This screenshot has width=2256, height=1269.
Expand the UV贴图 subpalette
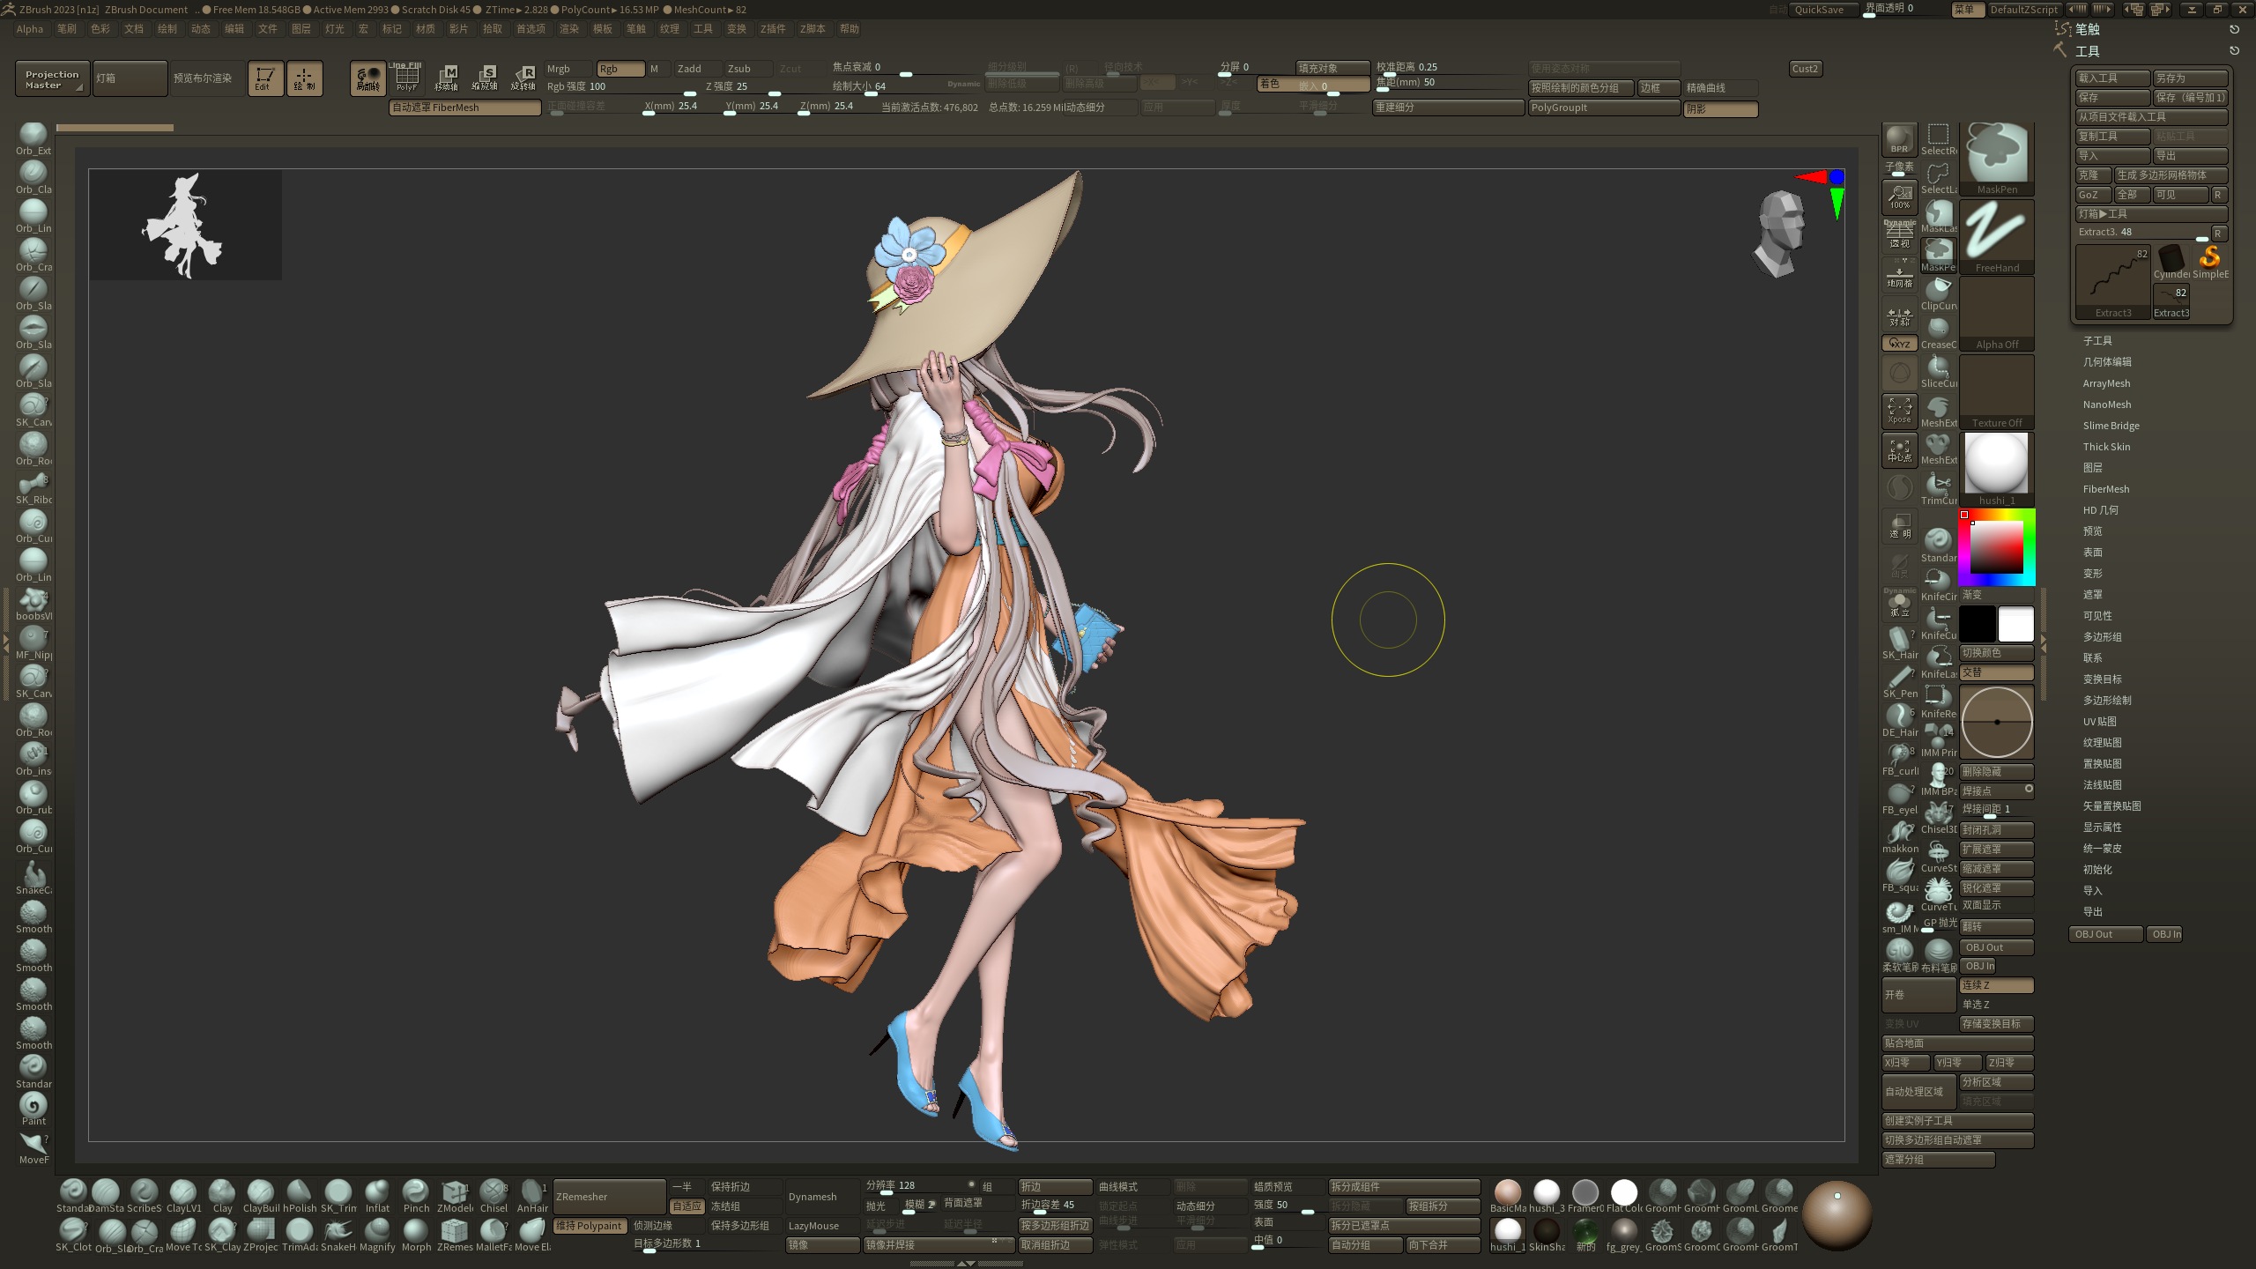2099,722
